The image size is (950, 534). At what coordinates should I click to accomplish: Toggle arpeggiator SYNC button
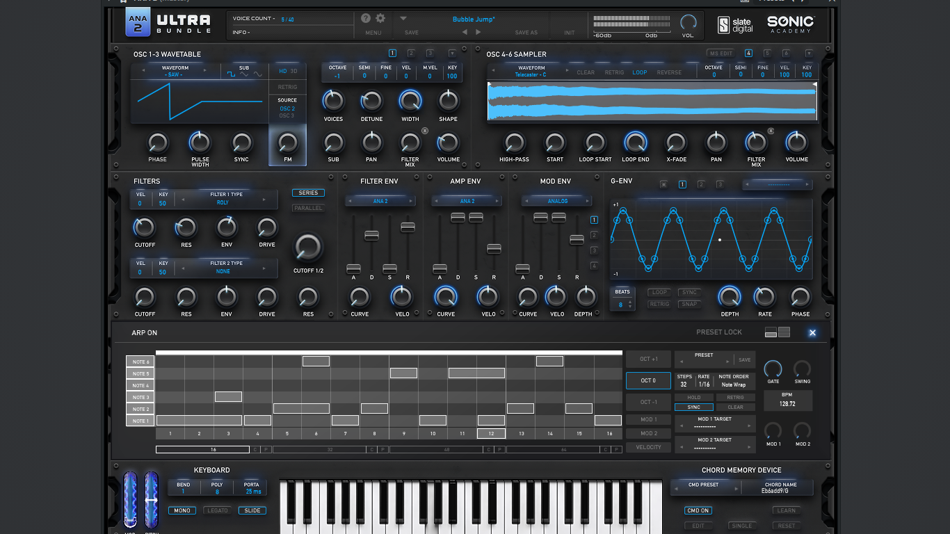(693, 407)
